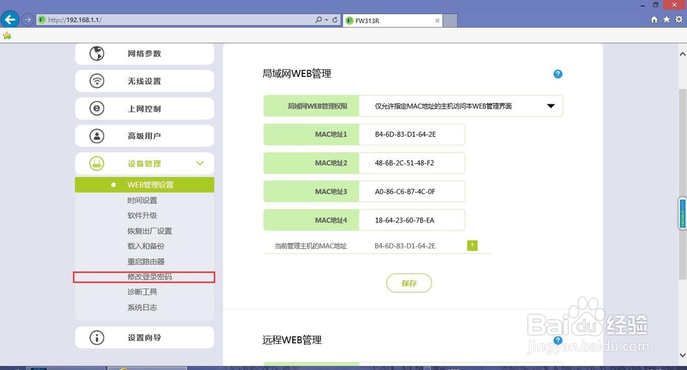Select 重启路由器 submenu item
687x370 pixels.
click(146, 262)
